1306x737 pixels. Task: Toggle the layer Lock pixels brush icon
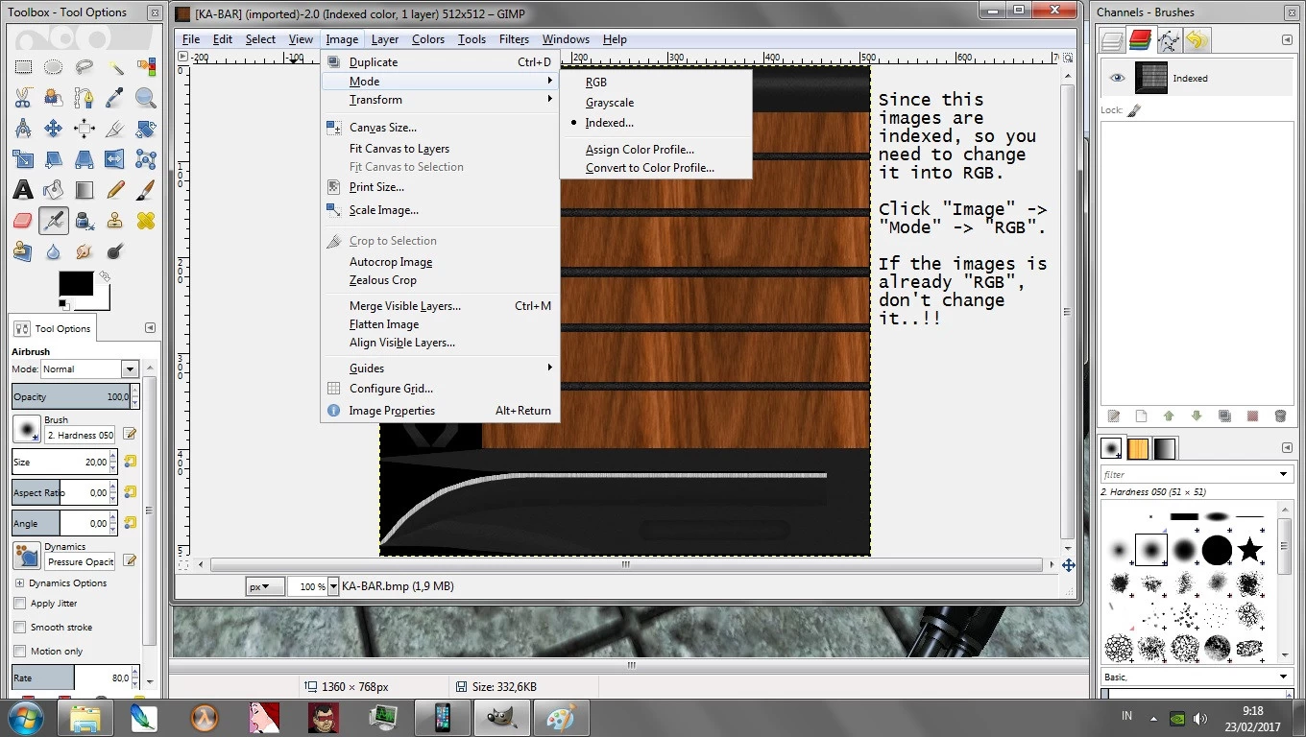1134,110
